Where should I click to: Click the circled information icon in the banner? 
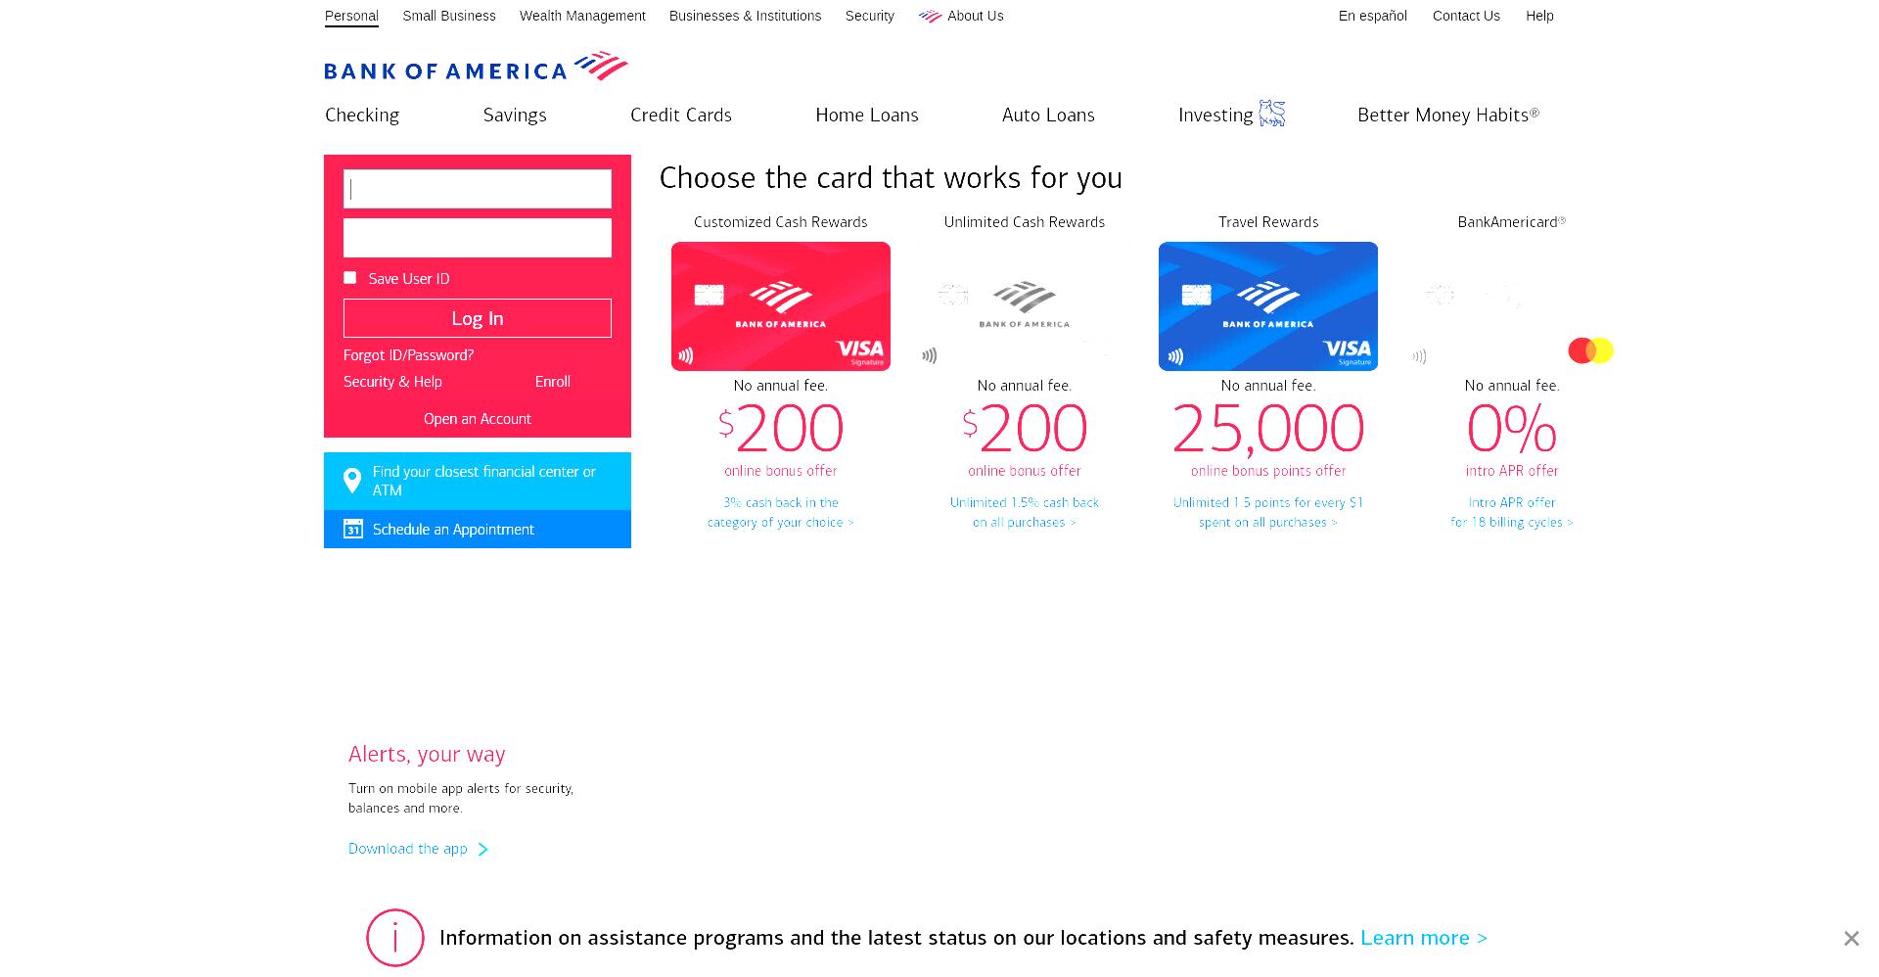(395, 938)
